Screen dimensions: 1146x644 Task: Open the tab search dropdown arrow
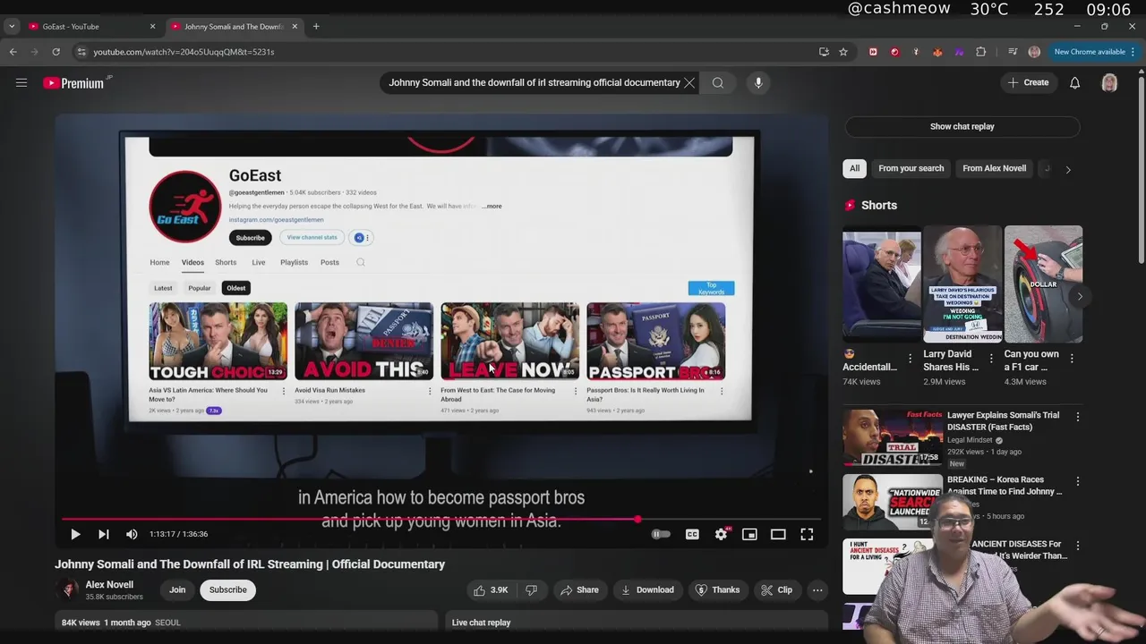12,27
